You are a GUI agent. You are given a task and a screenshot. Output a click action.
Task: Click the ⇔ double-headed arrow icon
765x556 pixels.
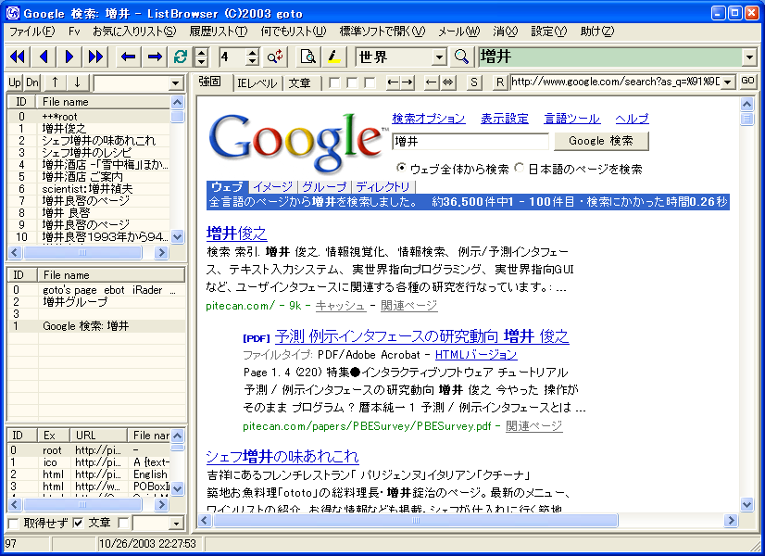pos(447,82)
